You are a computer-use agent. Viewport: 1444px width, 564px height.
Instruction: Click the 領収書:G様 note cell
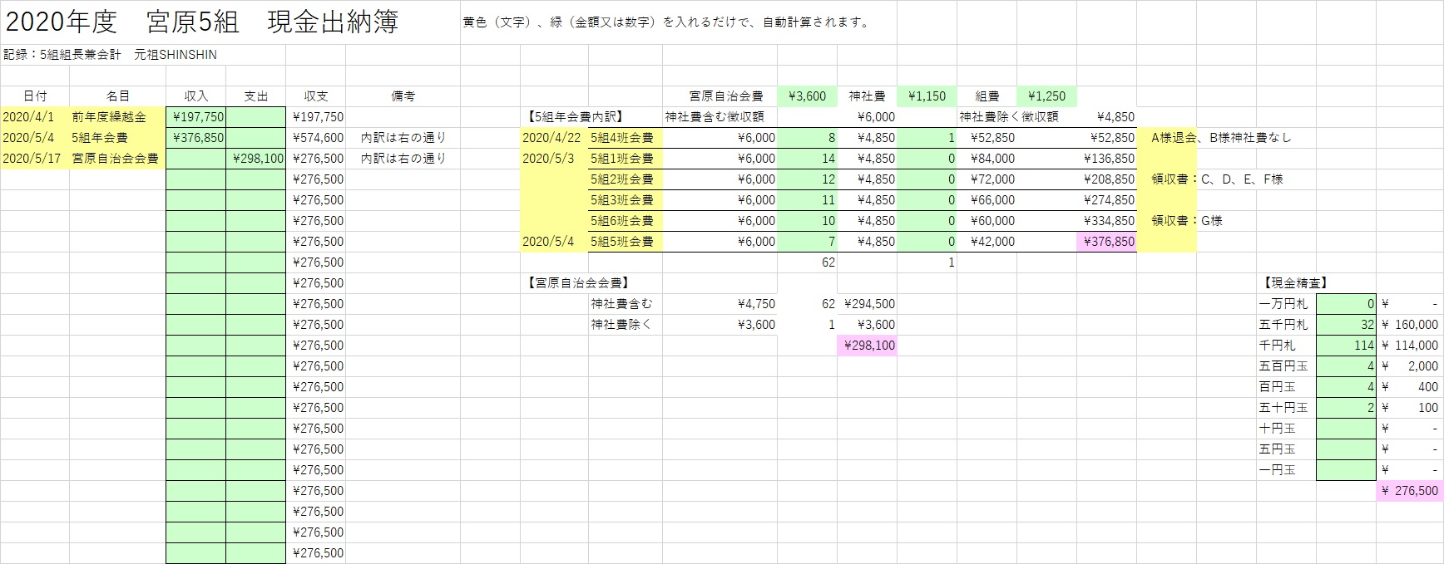click(1187, 221)
